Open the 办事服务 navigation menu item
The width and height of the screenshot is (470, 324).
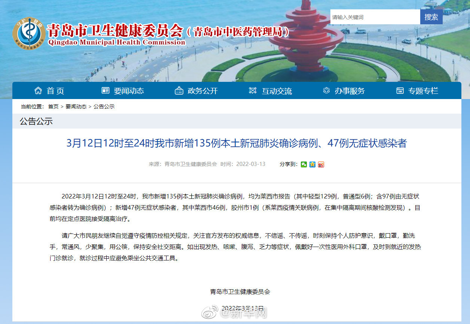(x=350, y=91)
